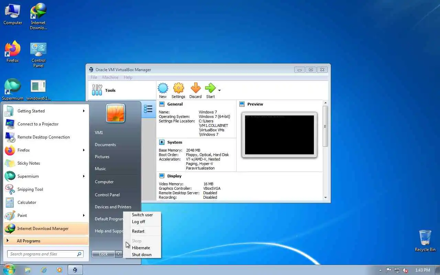Click the search magnifier icon in Start menu

click(x=79, y=254)
